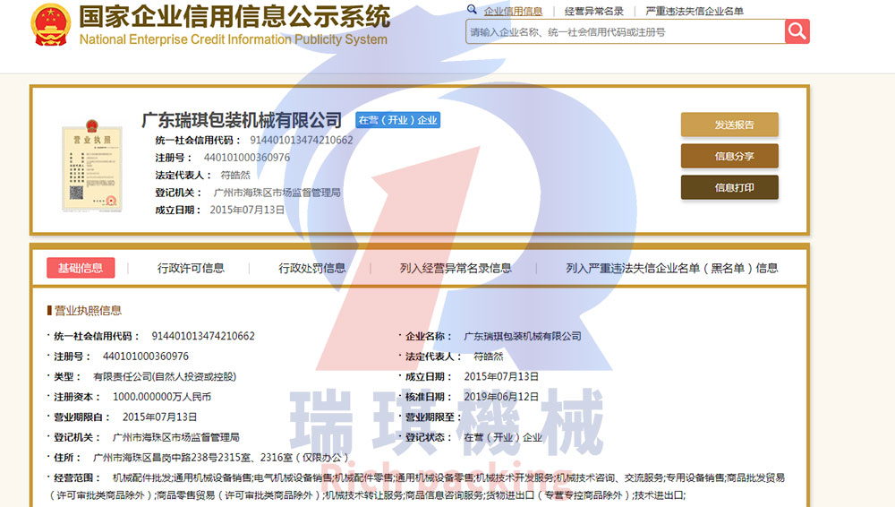Click the small magnifier icon beside 企业信用信息

point(472,10)
